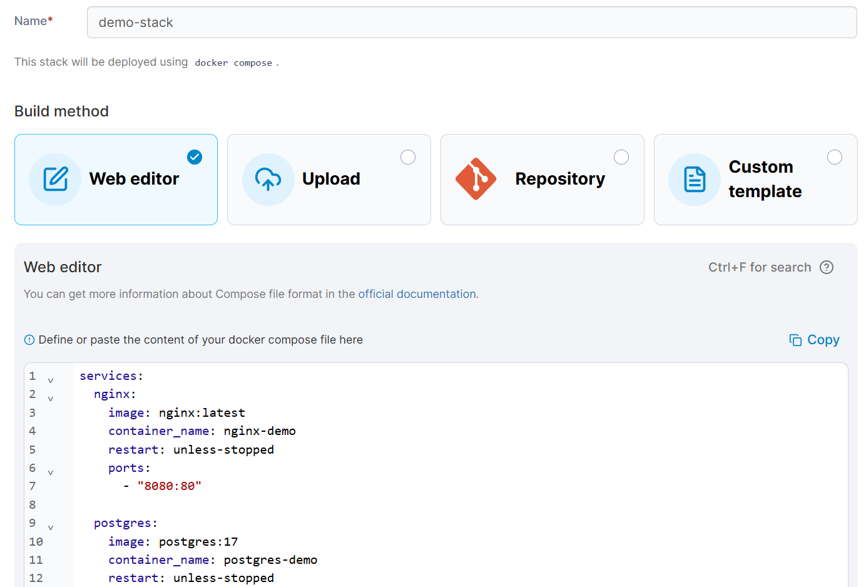Click the "8080:80" port mapping text
Image resolution: width=866 pixels, height=587 pixels.
click(x=170, y=486)
